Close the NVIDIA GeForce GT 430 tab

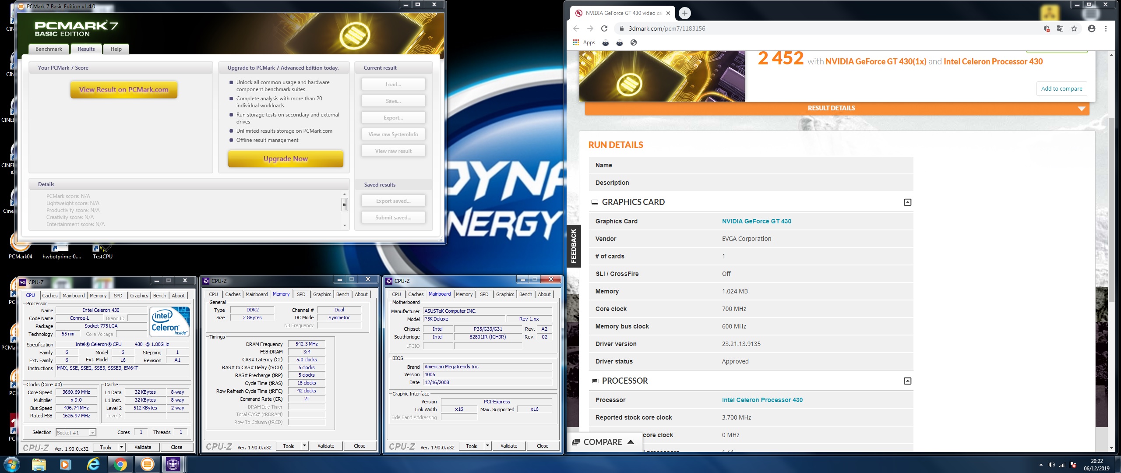(668, 13)
